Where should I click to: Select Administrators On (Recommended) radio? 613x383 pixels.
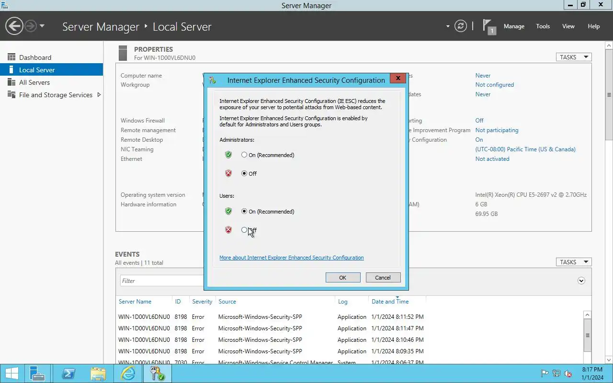coord(244,155)
